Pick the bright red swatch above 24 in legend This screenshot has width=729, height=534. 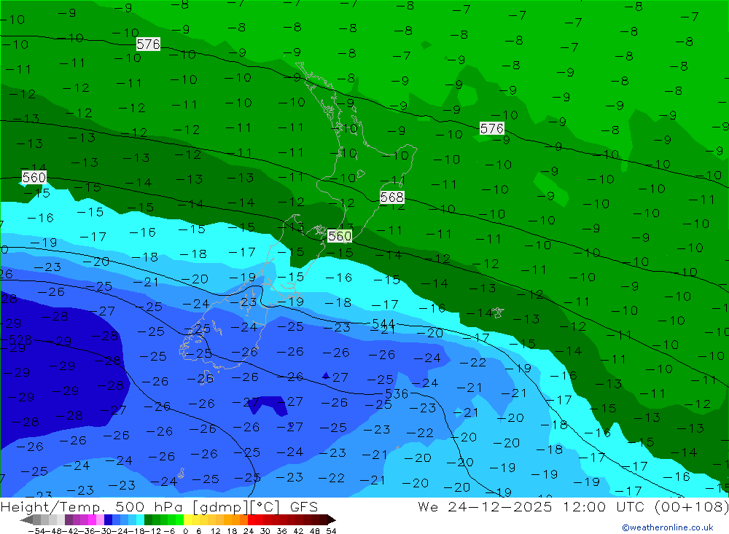252,520
